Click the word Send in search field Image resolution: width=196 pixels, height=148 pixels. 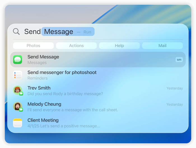coord(32,32)
